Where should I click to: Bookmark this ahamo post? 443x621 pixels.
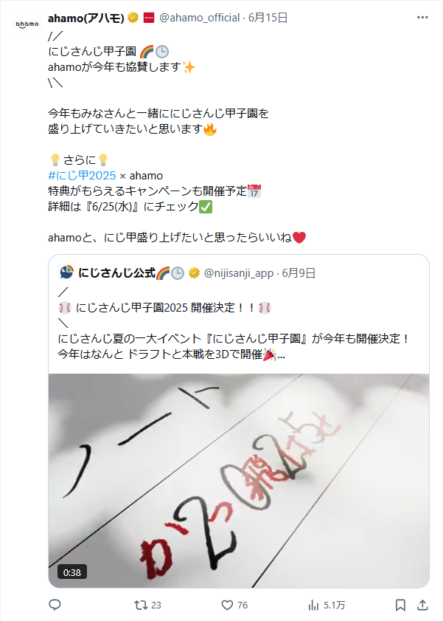[400, 605]
